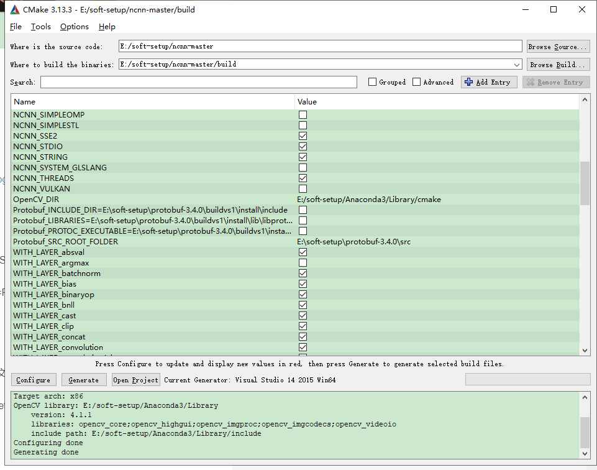Toggle Protobuf_PROTOC_EXECUTABLE entry checkbox
597x470 pixels.
coord(303,231)
